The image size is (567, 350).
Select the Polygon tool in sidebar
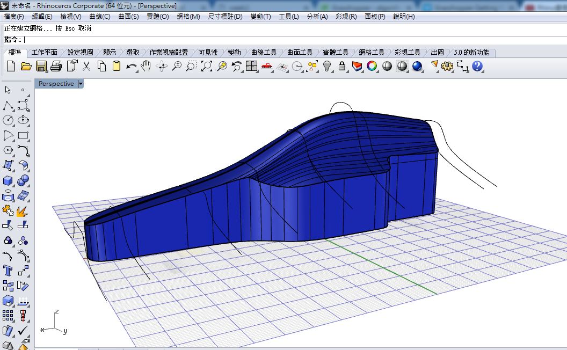click(8, 150)
